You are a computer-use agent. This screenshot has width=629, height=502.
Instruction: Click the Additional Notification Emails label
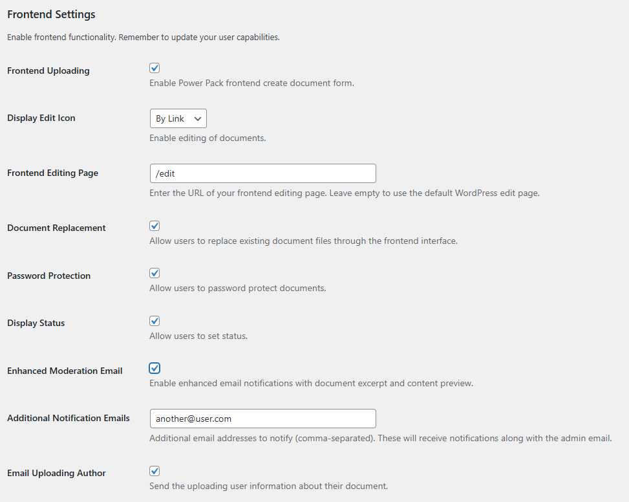[x=69, y=418]
